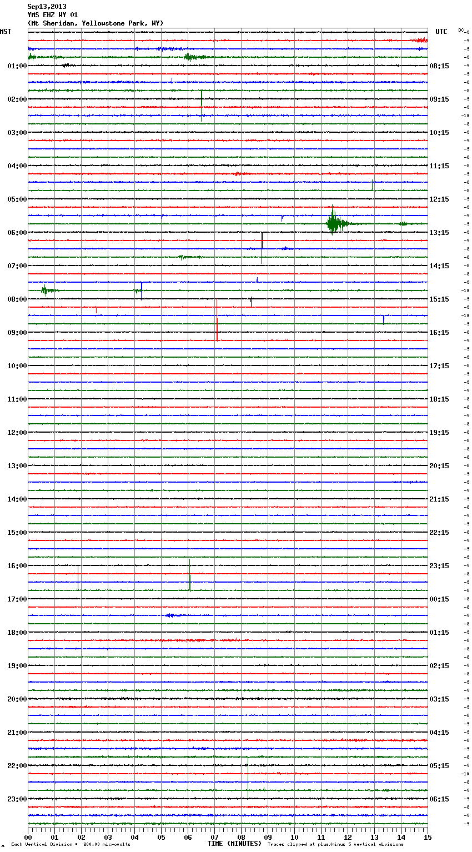Click the vertical division microvolts scale note

[x=71, y=844]
